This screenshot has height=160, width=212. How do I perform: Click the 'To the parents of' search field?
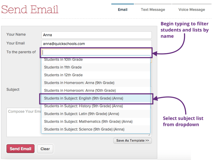(x=96, y=52)
